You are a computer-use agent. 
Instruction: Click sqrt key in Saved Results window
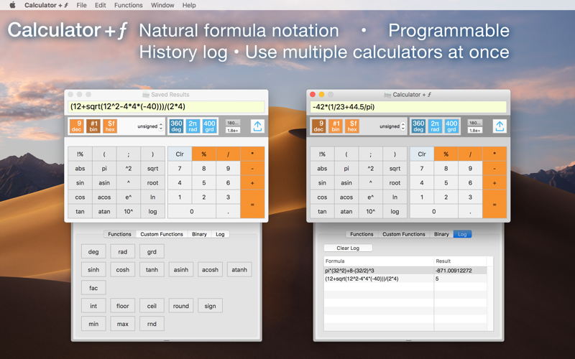pyautogui.click(x=152, y=169)
